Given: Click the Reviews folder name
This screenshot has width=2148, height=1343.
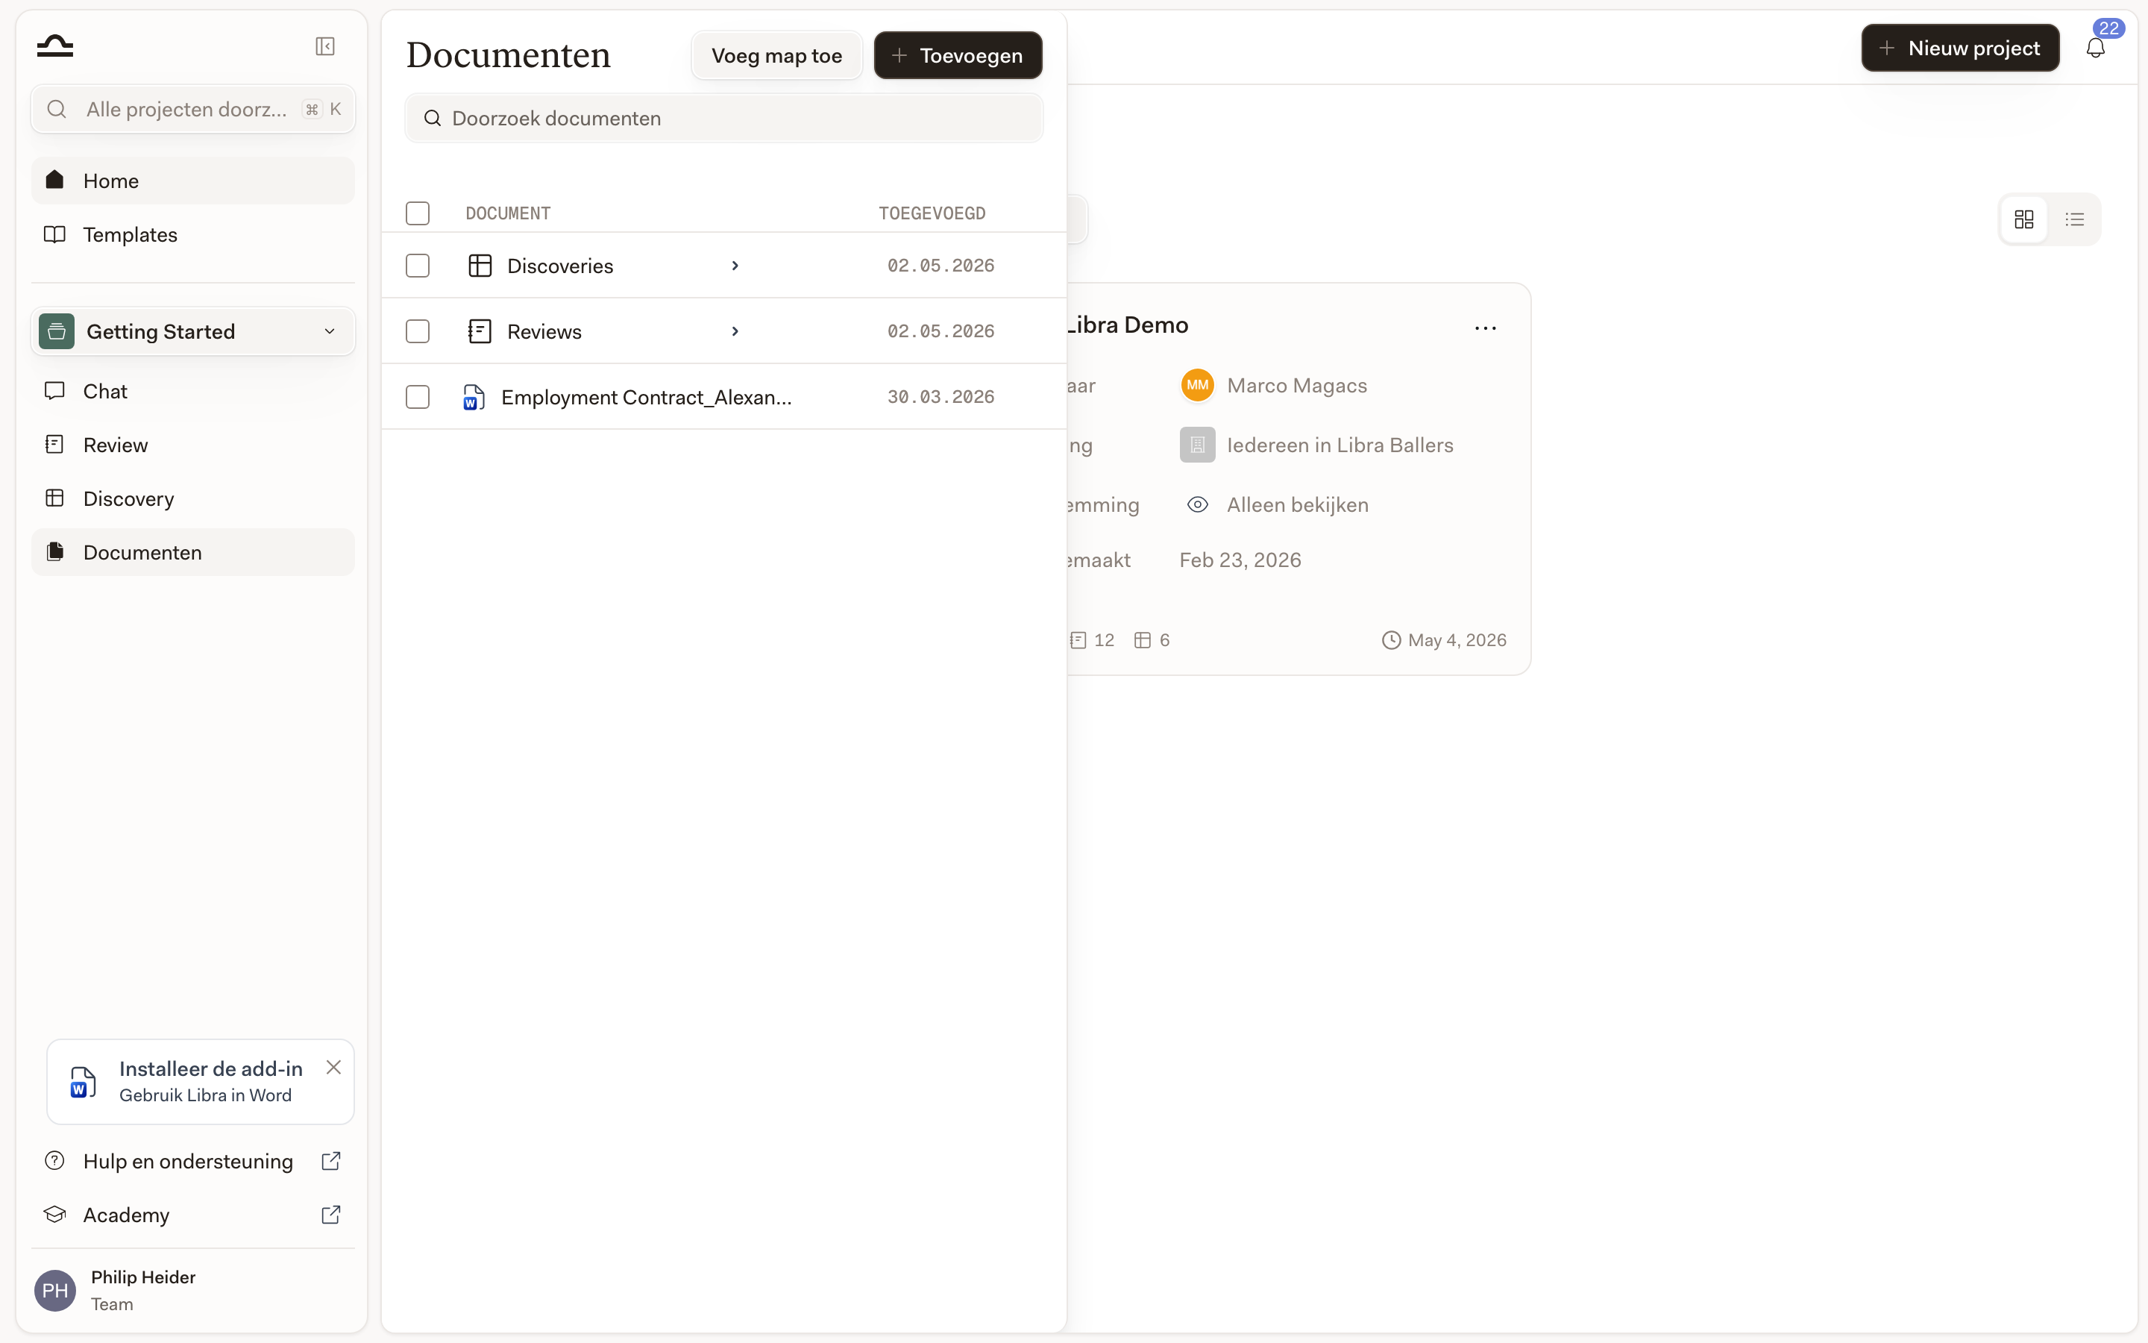Looking at the screenshot, I should [544, 331].
